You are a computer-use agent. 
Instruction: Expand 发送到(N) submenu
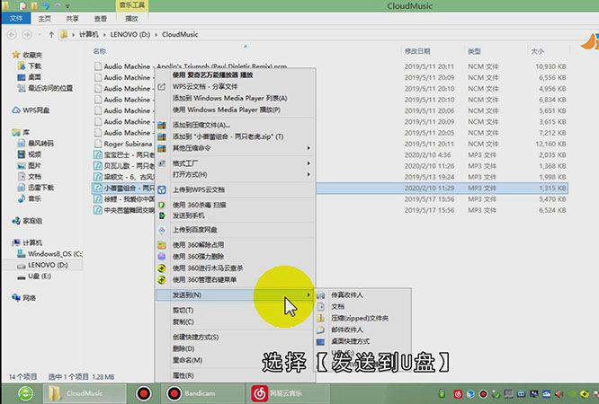[236, 294]
